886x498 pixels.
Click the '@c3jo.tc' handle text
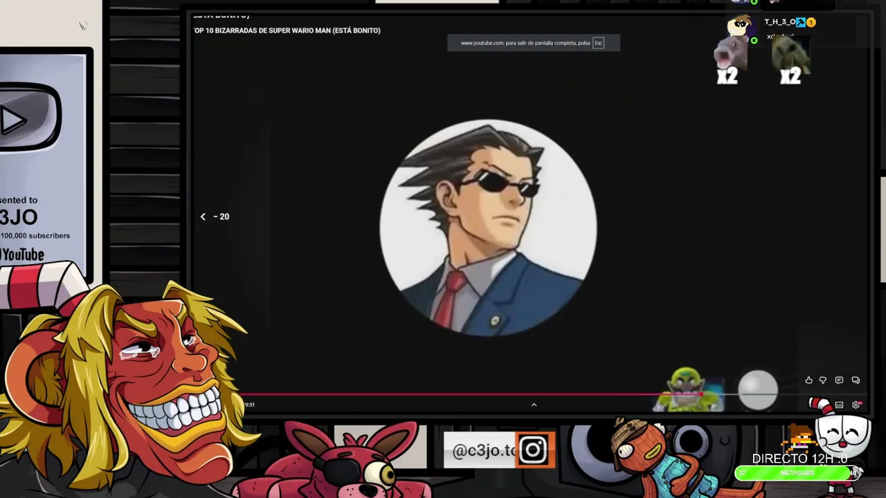(x=484, y=451)
